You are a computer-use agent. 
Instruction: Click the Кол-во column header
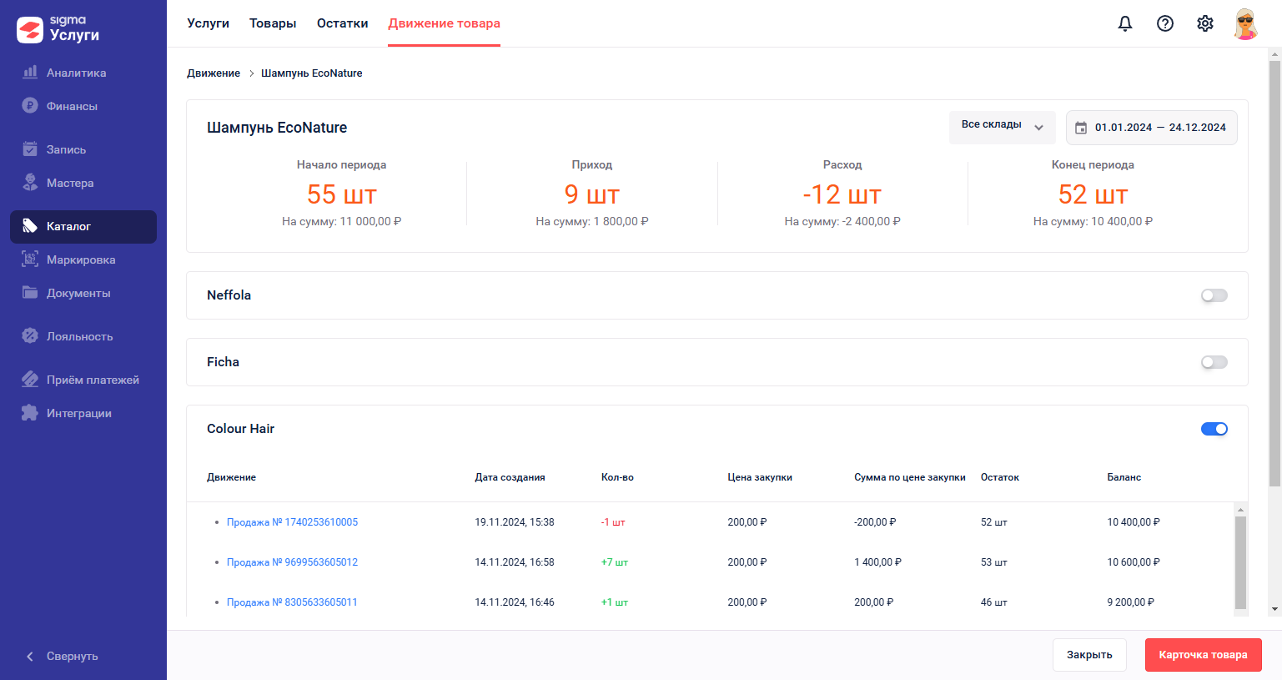(x=617, y=477)
